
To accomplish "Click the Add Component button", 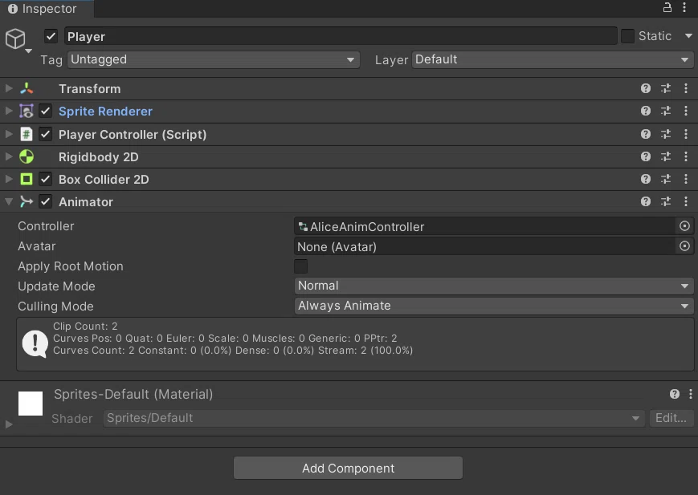I will (348, 468).
